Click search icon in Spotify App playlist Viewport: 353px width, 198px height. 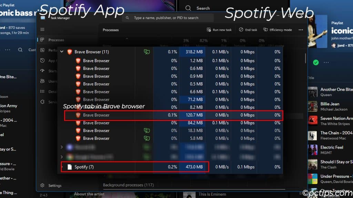(x=20, y=49)
